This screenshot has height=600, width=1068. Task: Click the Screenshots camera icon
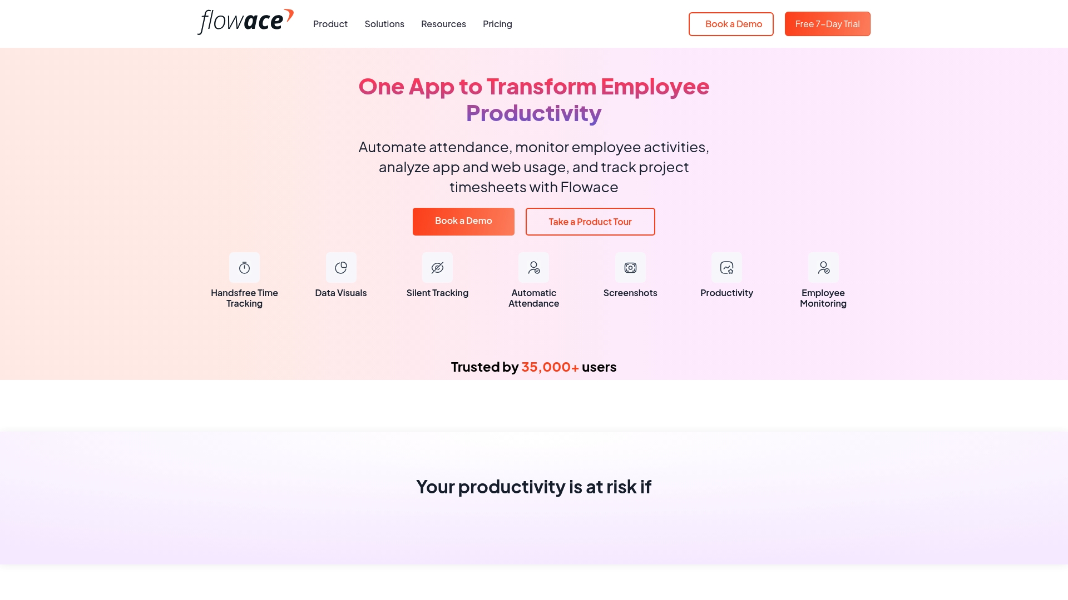coord(630,267)
